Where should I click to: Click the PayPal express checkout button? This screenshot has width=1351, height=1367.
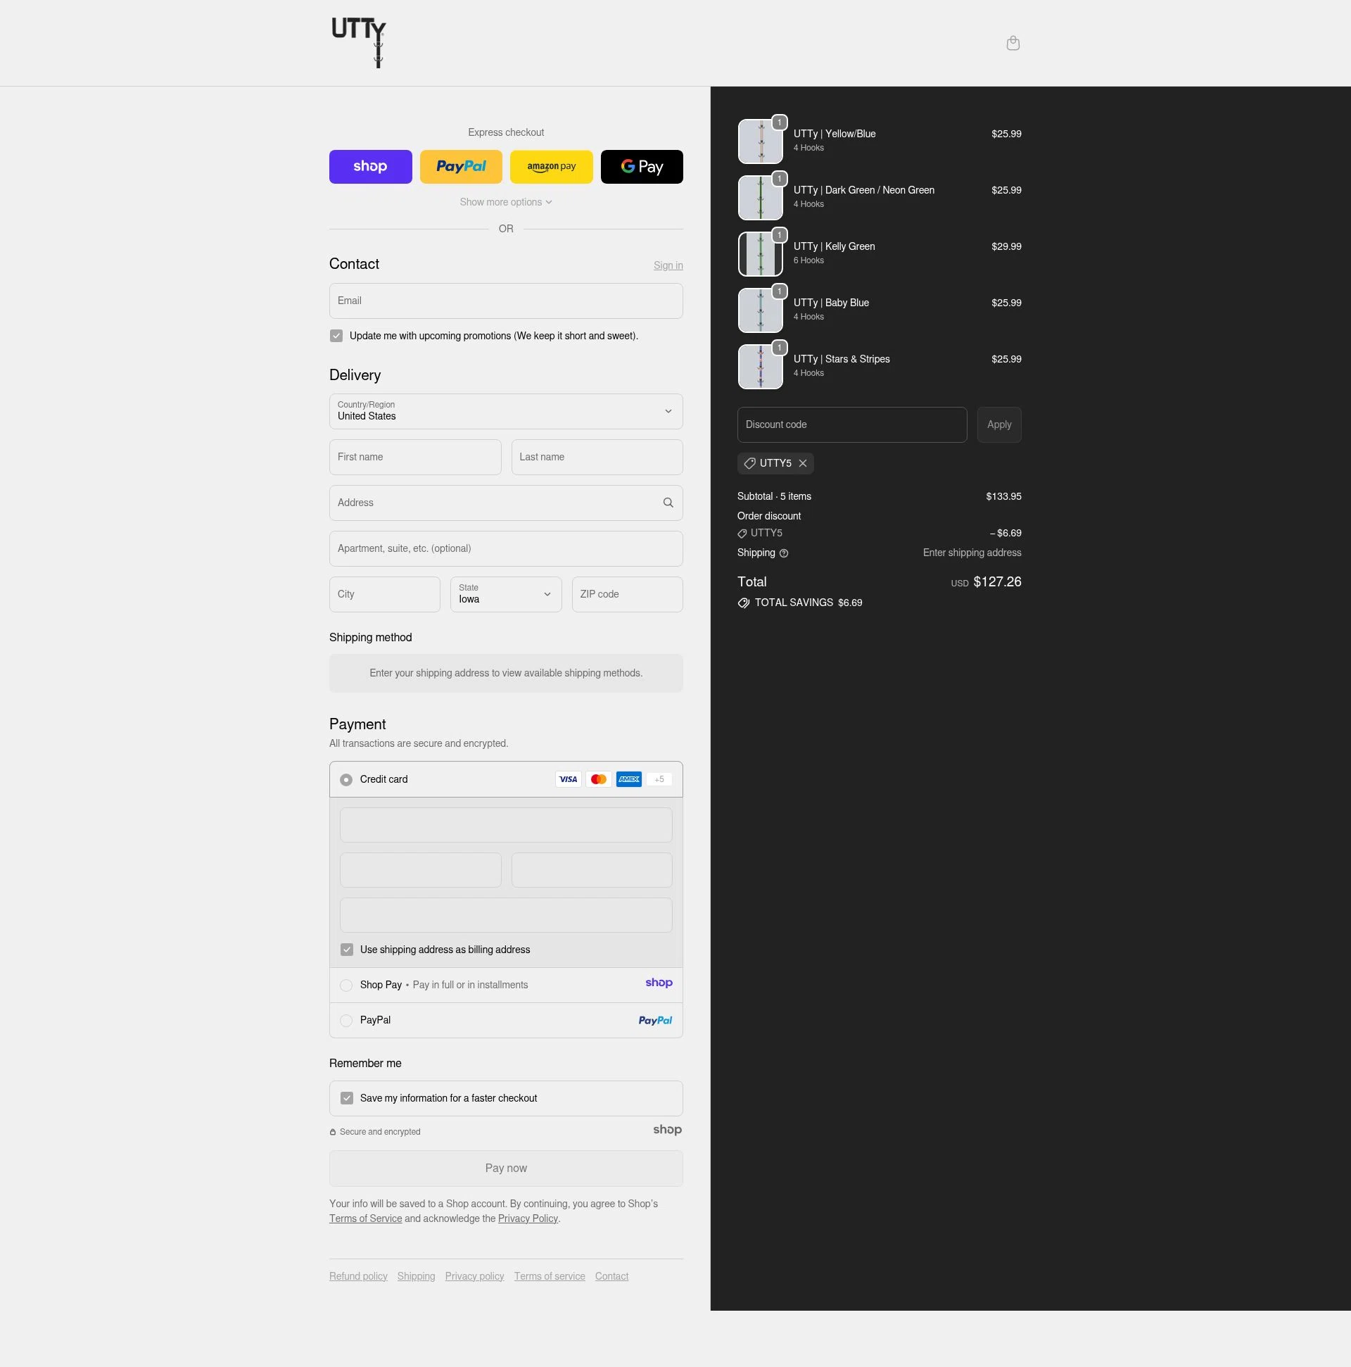tap(460, 166)
